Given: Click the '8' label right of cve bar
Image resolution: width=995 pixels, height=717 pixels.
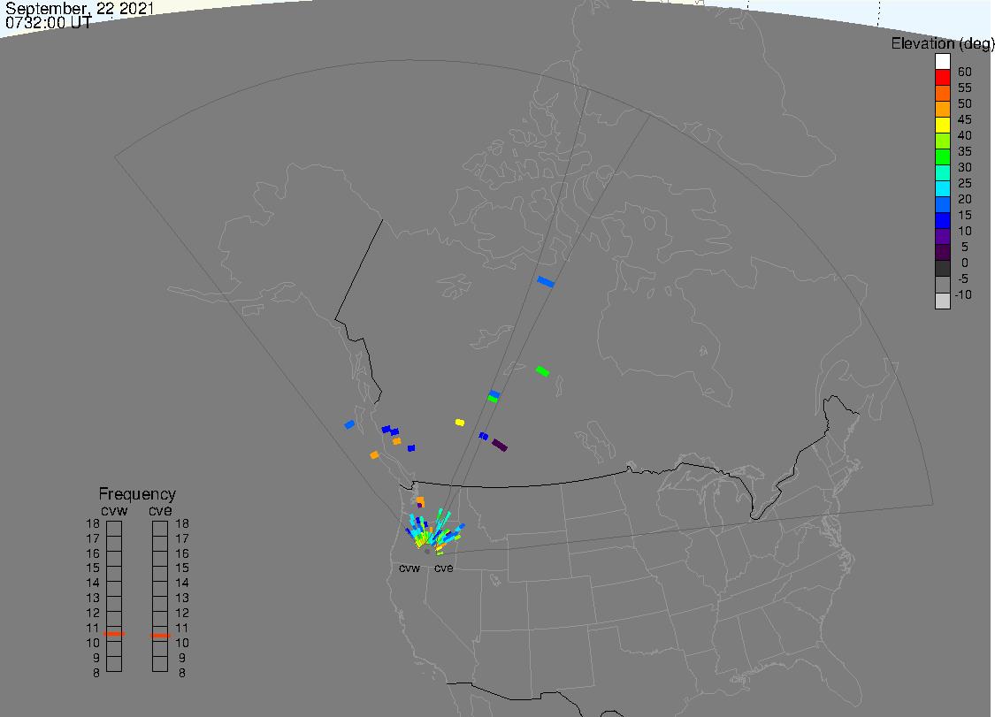Looking at the screenshot, I should point(181,673).
